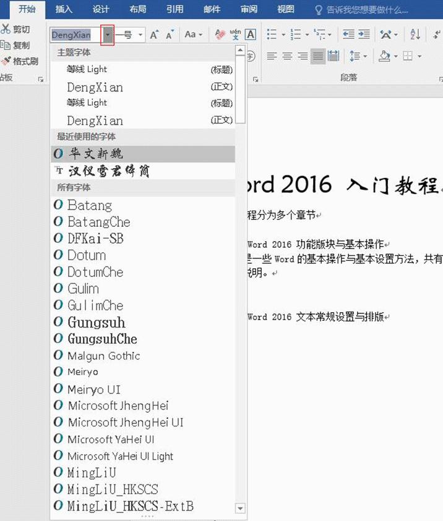Sort text with the A-Z sort icon
This screenshot has height=521, width=443.
pos(415,34)
